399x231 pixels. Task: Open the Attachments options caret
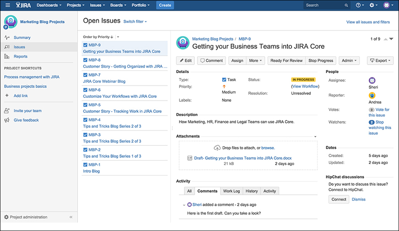(x=315, y=136)
